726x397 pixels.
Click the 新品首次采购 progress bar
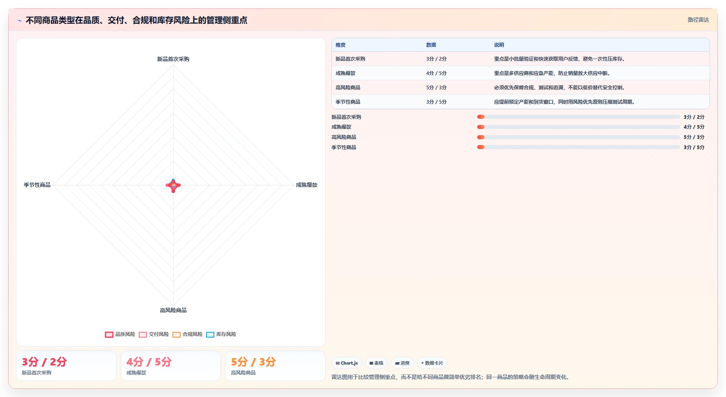coord(579,117)
